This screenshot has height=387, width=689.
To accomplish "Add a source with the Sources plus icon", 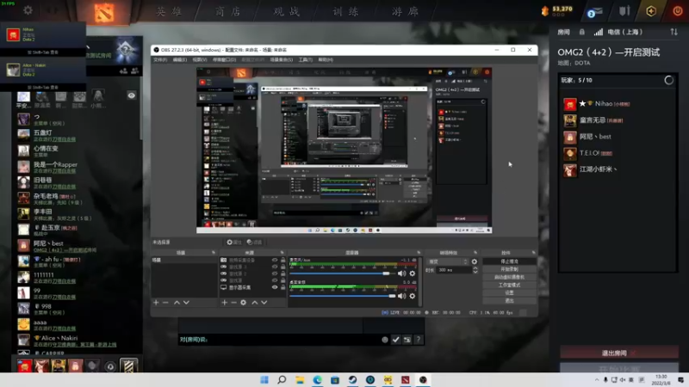I will click(225, 303).
